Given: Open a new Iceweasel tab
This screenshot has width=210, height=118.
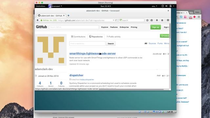Looking at the screenshot, I should [69, 15].
